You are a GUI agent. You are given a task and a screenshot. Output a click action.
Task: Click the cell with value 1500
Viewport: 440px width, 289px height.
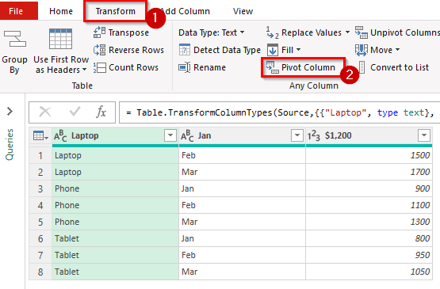click(x=369, y=155)
